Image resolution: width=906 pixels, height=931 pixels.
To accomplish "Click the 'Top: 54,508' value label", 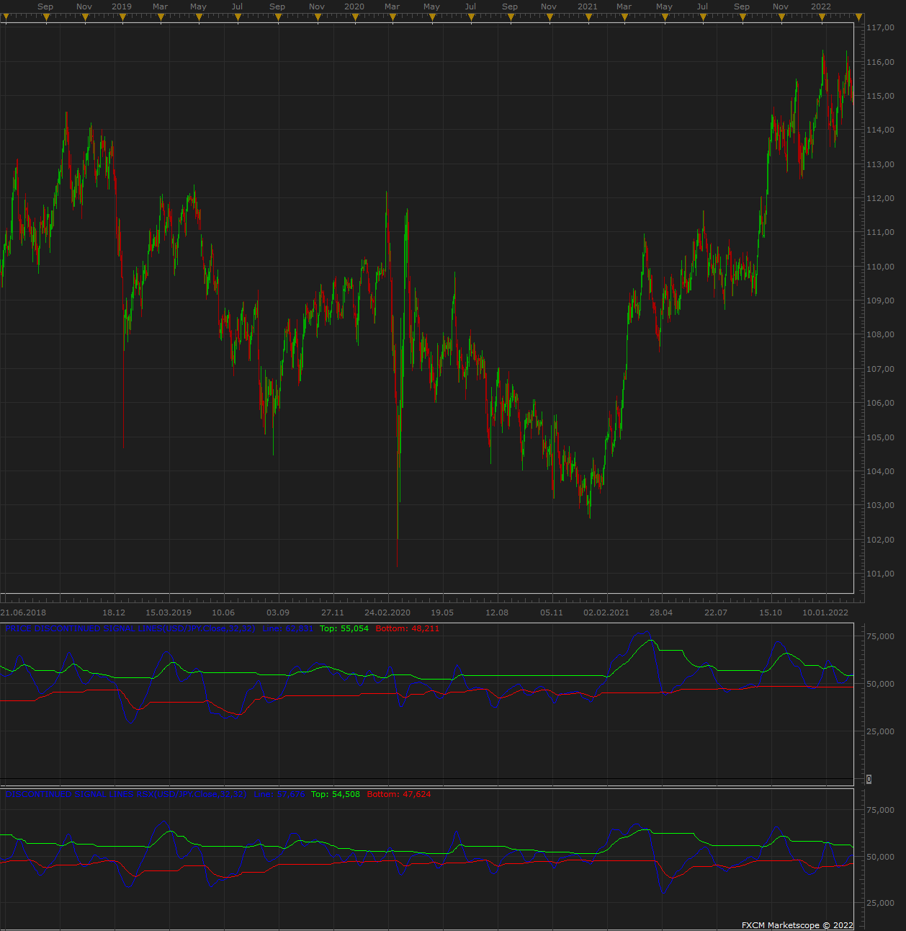I will [336, 794].
